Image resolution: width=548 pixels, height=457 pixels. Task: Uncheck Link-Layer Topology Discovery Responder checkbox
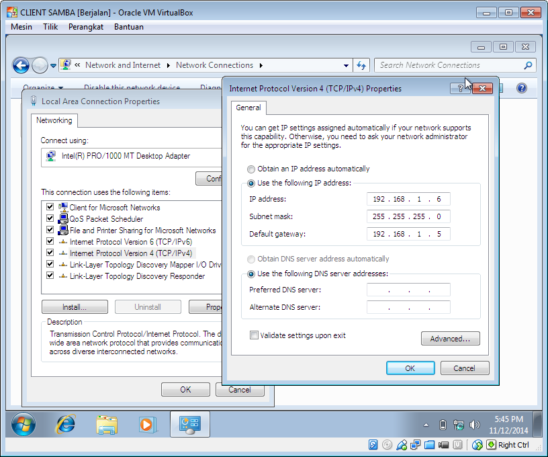click(50, 275)
